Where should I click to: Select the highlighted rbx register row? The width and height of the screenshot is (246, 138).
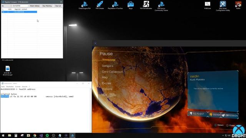click(x=19, y=12)
